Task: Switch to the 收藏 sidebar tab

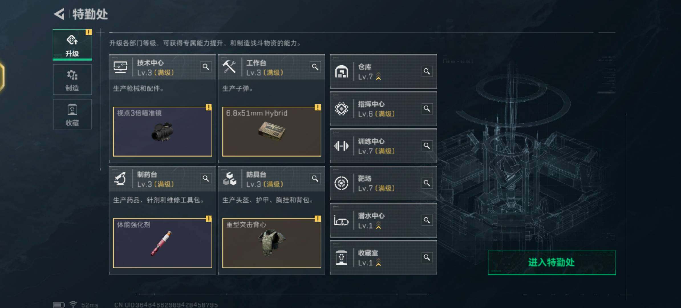Action: coord(72,114)
